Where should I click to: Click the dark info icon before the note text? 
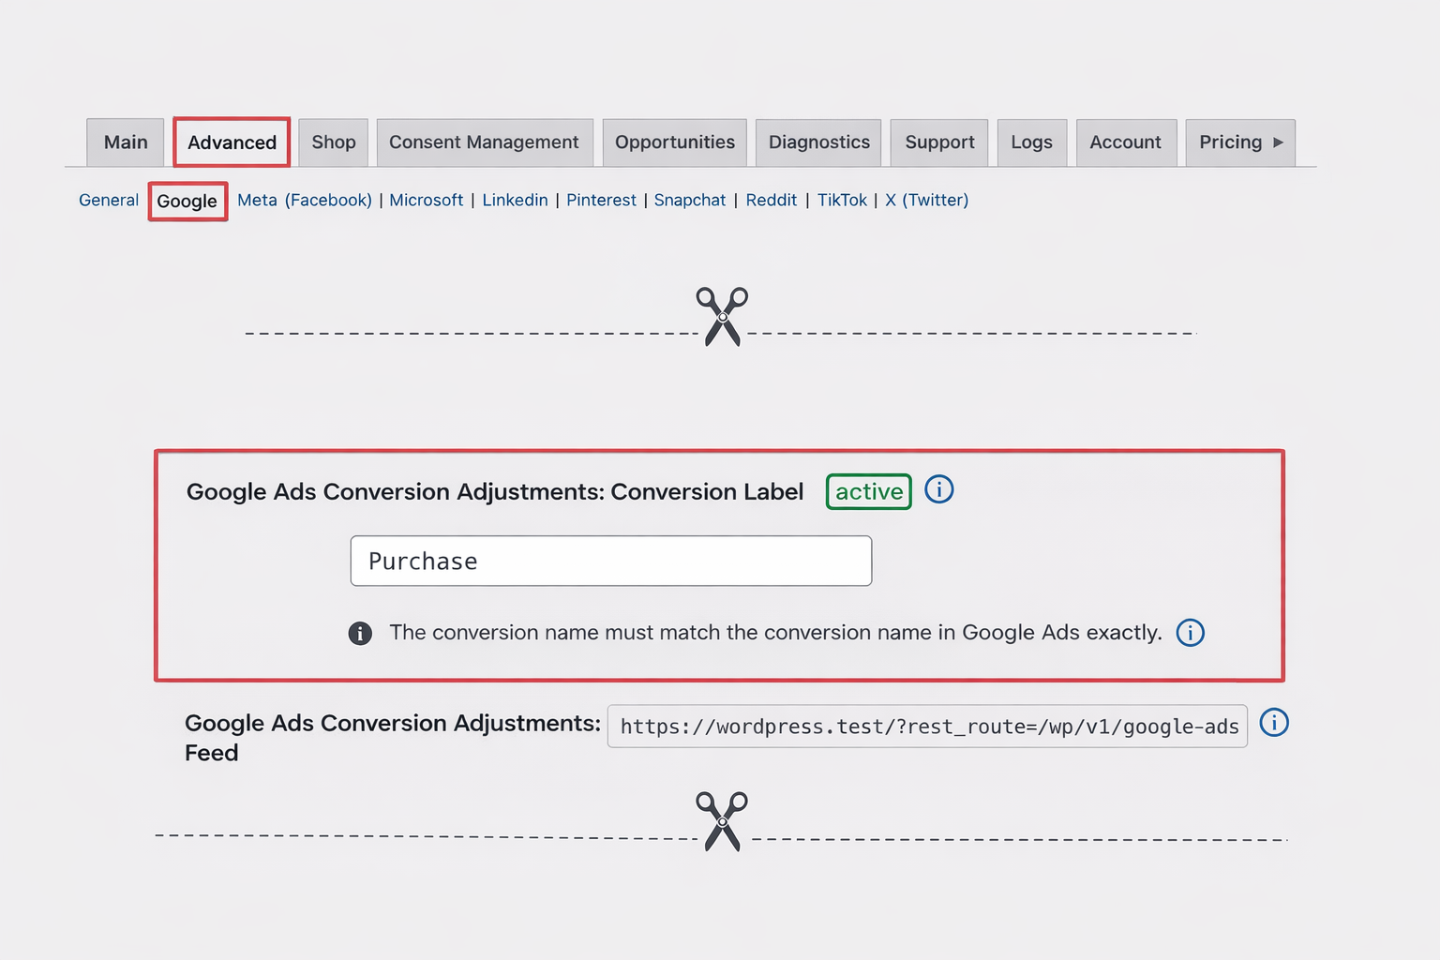coord(360,634)
